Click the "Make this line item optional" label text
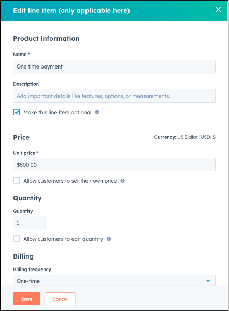 pos(58,113)
